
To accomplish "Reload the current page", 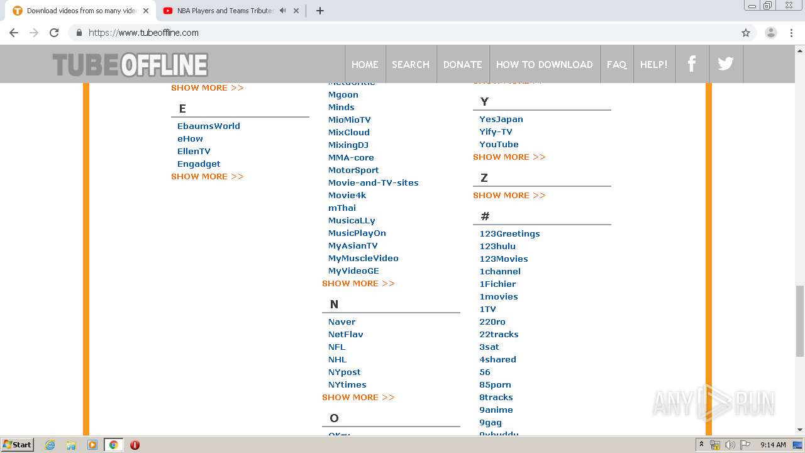I will (54, 33).
